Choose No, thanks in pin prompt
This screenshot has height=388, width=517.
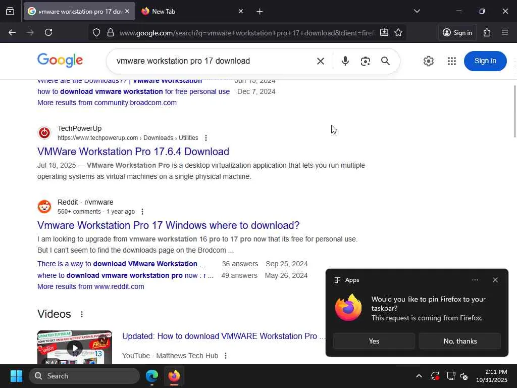coord(460,341)
